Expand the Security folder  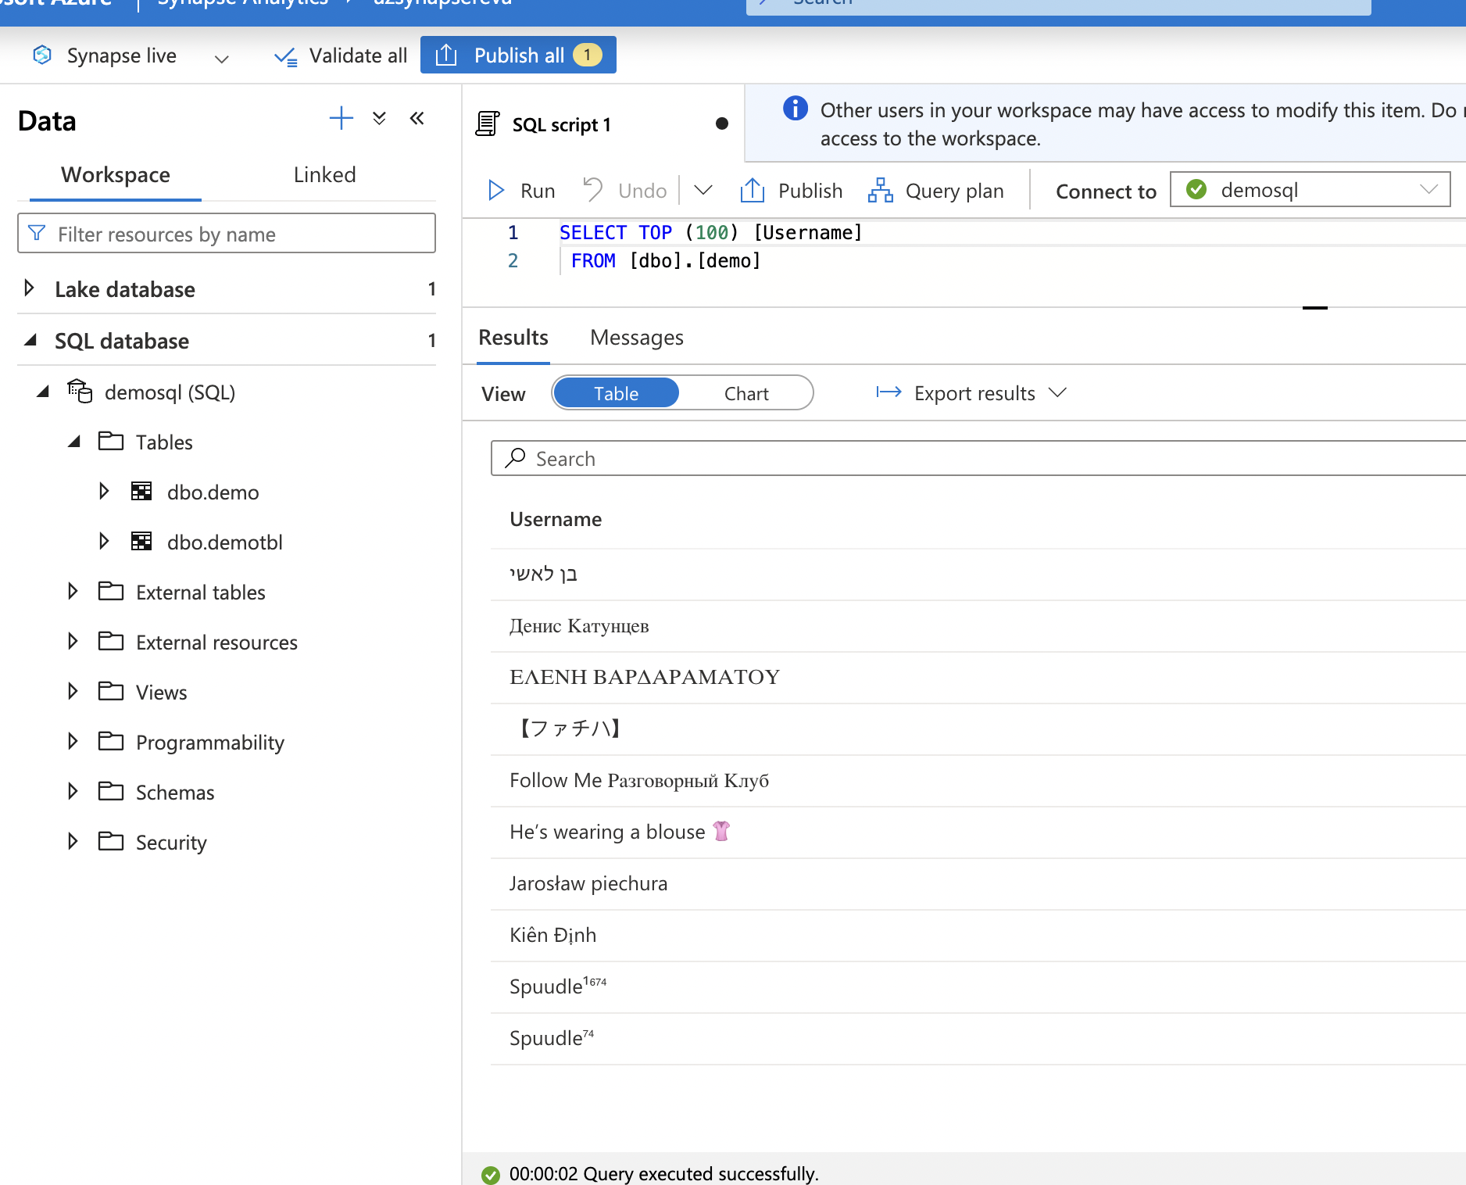pos(73,841)
